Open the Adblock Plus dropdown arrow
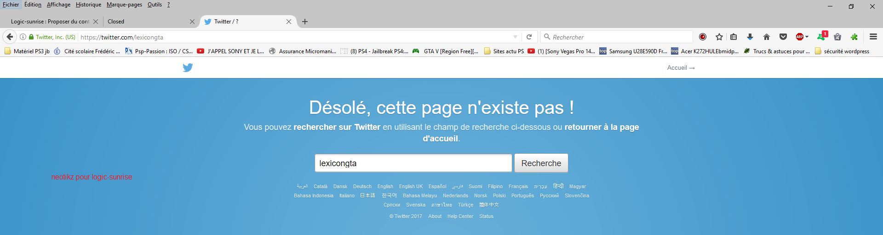The image size is (883, 235). [x=807, y=37]
